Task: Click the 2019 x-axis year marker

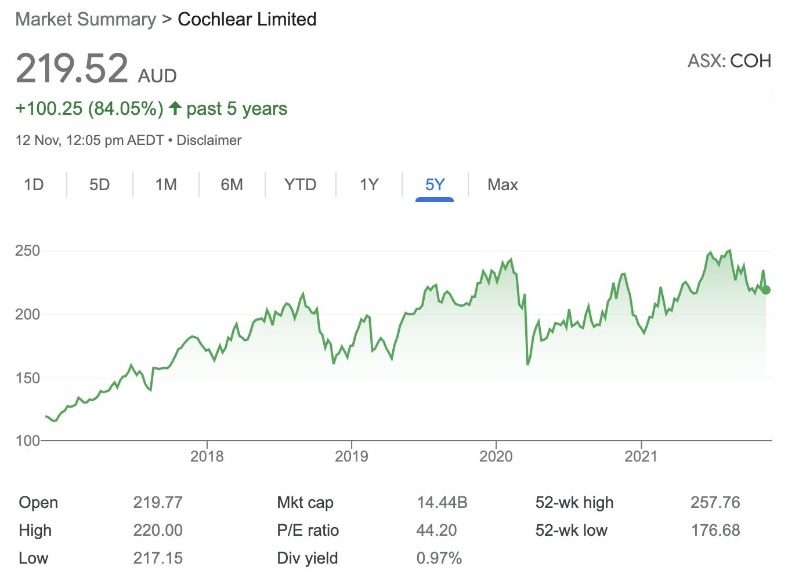Action: (x=351, y=456)
